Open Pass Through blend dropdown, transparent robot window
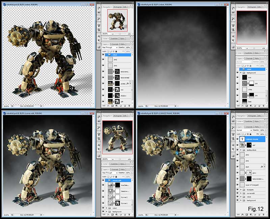The width and height of the screenshot is (270, 219). [110, 47]
